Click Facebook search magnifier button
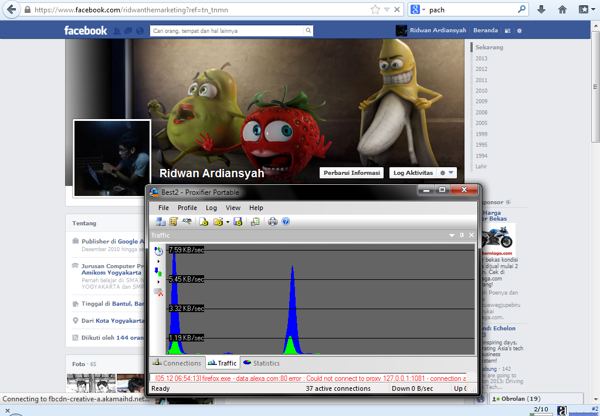Screen dimensions: 600x416 (309, 31)
